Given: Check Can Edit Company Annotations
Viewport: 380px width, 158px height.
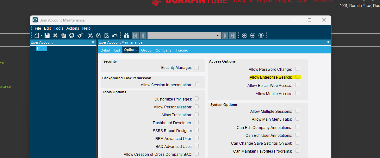Looking at the screenshot, I should tap(297, 127).
